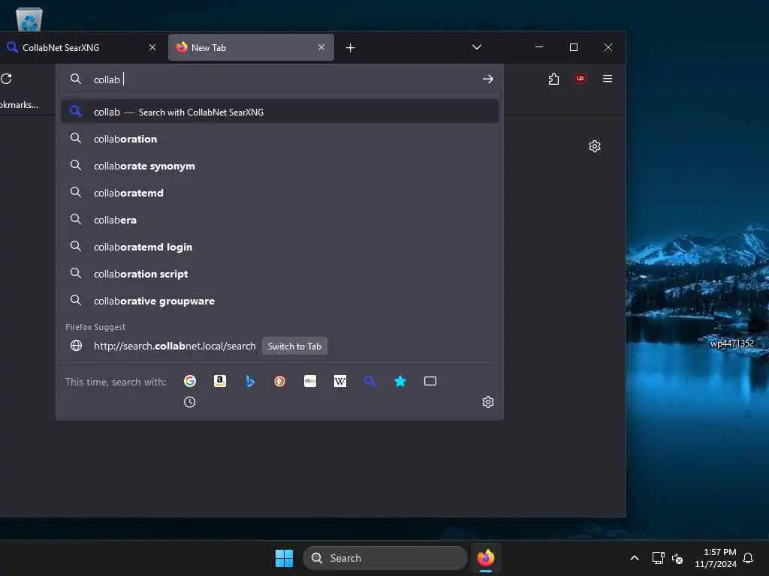Search this time with Google
Viewport: 769px width, 576px height.
click(x=190, y=381)
